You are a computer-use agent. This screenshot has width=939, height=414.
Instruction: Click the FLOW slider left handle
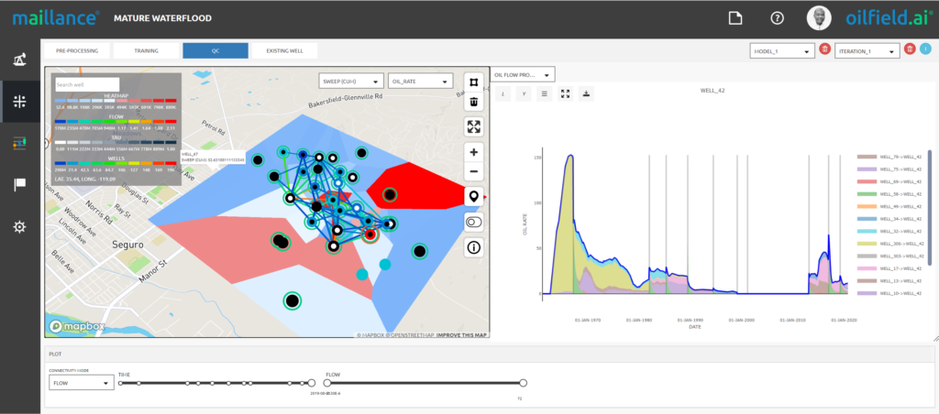[327, 383]
